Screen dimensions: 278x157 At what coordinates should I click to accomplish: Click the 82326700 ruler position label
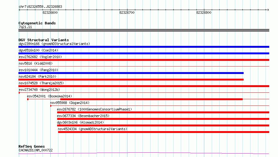coord(127,12)
